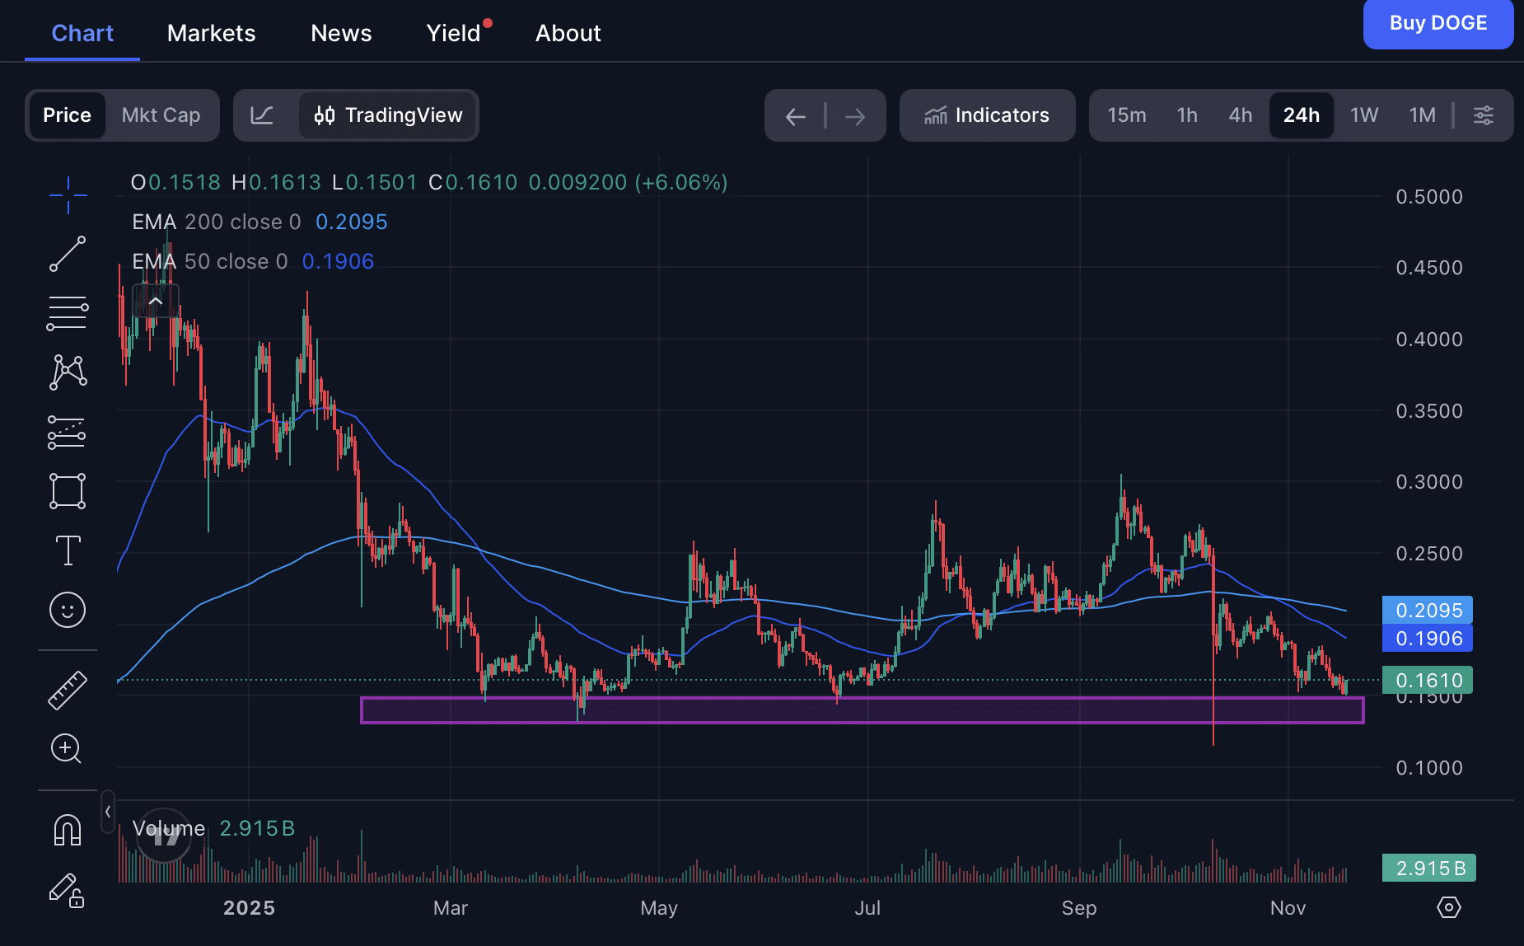1524x946 pixels.
Task: Collapse the indicator legend chevron
Action: 155,301
